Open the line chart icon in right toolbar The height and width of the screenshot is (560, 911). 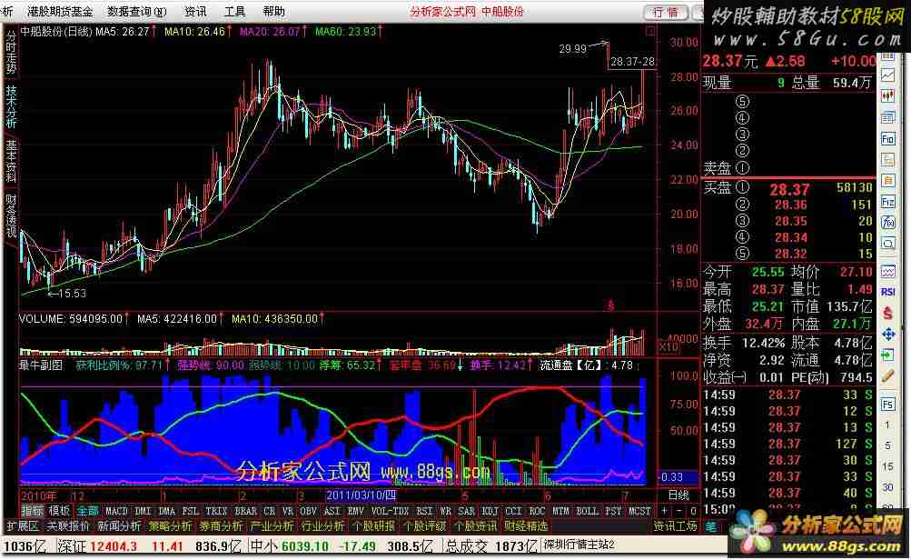pos(887,75)
